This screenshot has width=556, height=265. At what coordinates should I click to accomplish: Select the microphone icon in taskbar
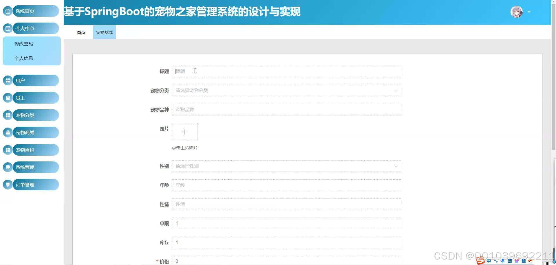502,261
